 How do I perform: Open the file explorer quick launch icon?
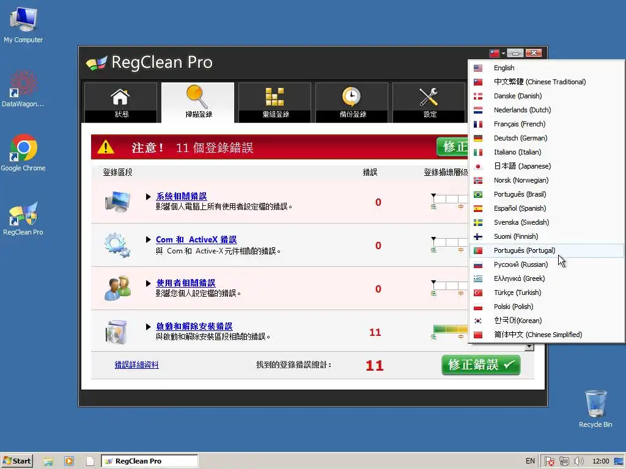click(x=48, y=462)
